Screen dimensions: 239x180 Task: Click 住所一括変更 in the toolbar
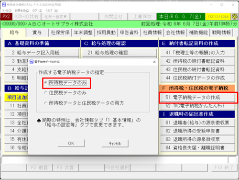55,16
